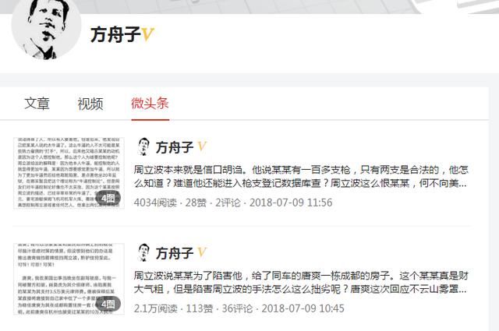Switch to the 视频 tab
Screen dimensions: 499x331
tap(90, 104)
